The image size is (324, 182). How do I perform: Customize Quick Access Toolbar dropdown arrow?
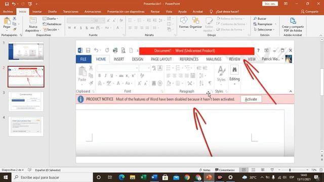tap(36, 4)
